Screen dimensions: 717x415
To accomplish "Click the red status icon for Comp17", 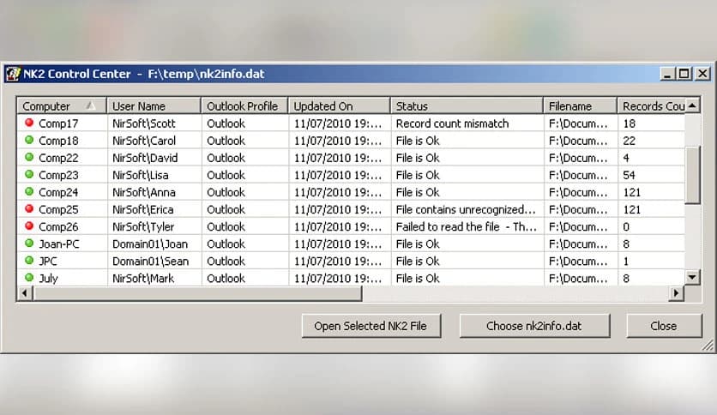I will click(29, 123).
